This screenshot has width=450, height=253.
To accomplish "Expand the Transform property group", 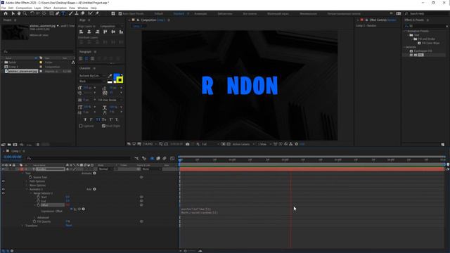I will (22, 226).
